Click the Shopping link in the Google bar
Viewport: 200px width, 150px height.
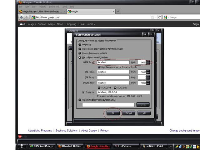pos(71,24)
